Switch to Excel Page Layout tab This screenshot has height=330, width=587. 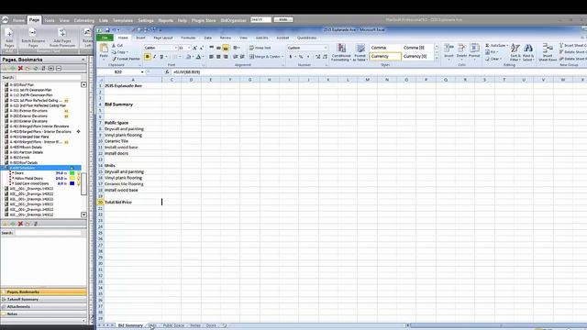point(163,38)
